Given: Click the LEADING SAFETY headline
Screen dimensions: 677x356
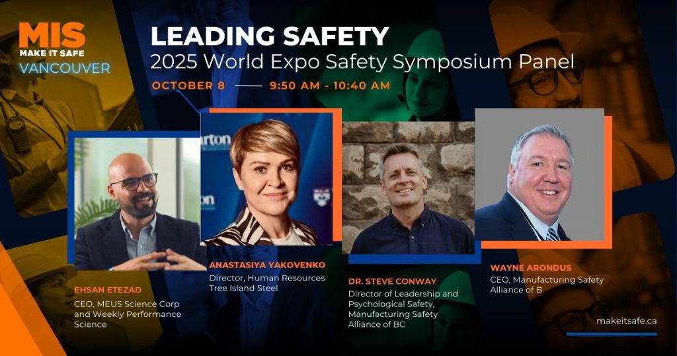Looking at the screenshot, I should (270, 36).
